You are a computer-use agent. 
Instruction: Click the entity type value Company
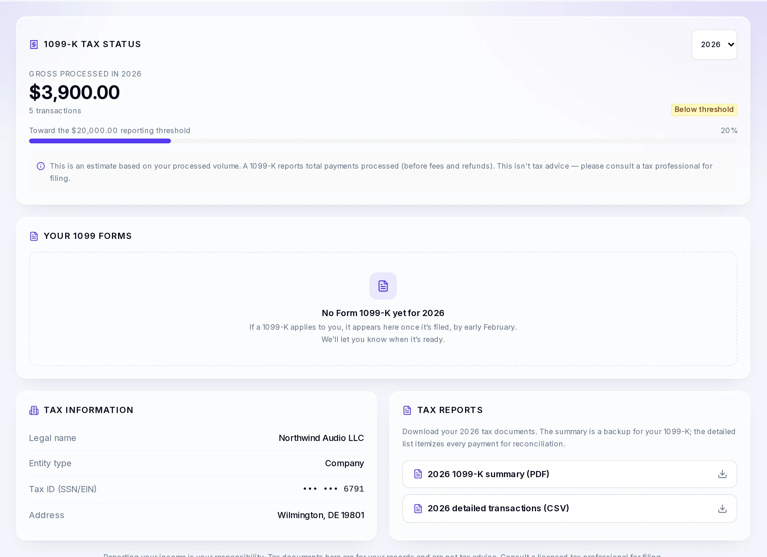(x=344, y=463)
